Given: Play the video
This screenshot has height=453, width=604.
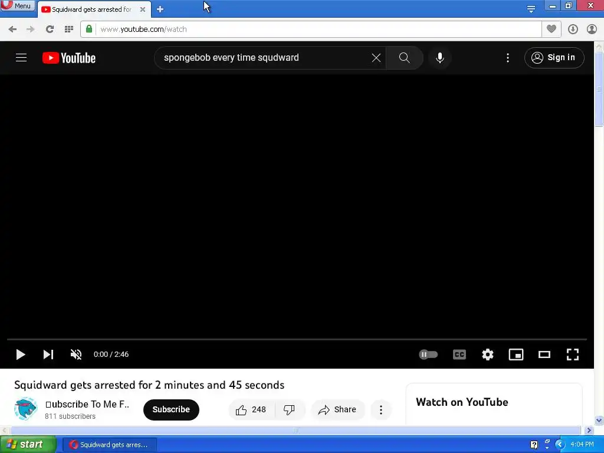Looking at the screenshot, I should [21, 354].
